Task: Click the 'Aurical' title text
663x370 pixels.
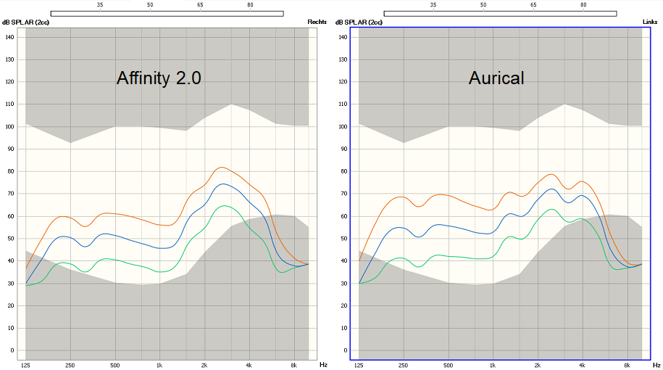Action: [x=496, y=78]
